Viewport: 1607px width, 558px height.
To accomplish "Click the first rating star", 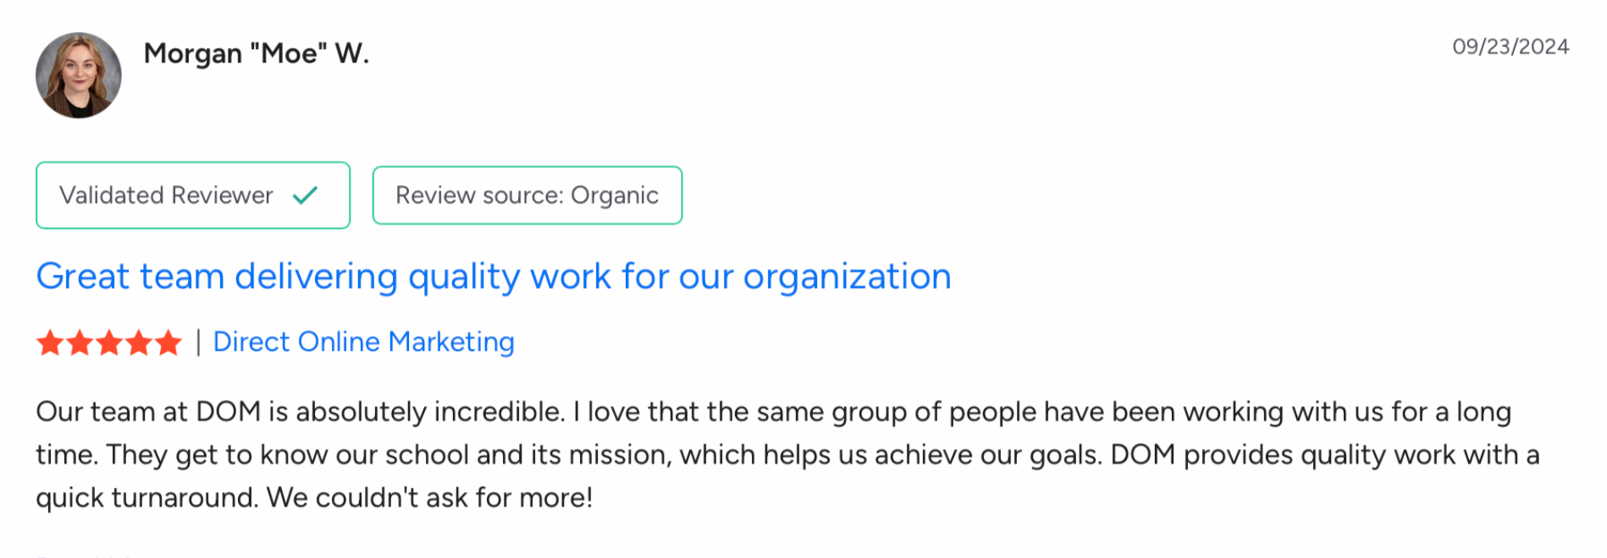I will (50, 343).
